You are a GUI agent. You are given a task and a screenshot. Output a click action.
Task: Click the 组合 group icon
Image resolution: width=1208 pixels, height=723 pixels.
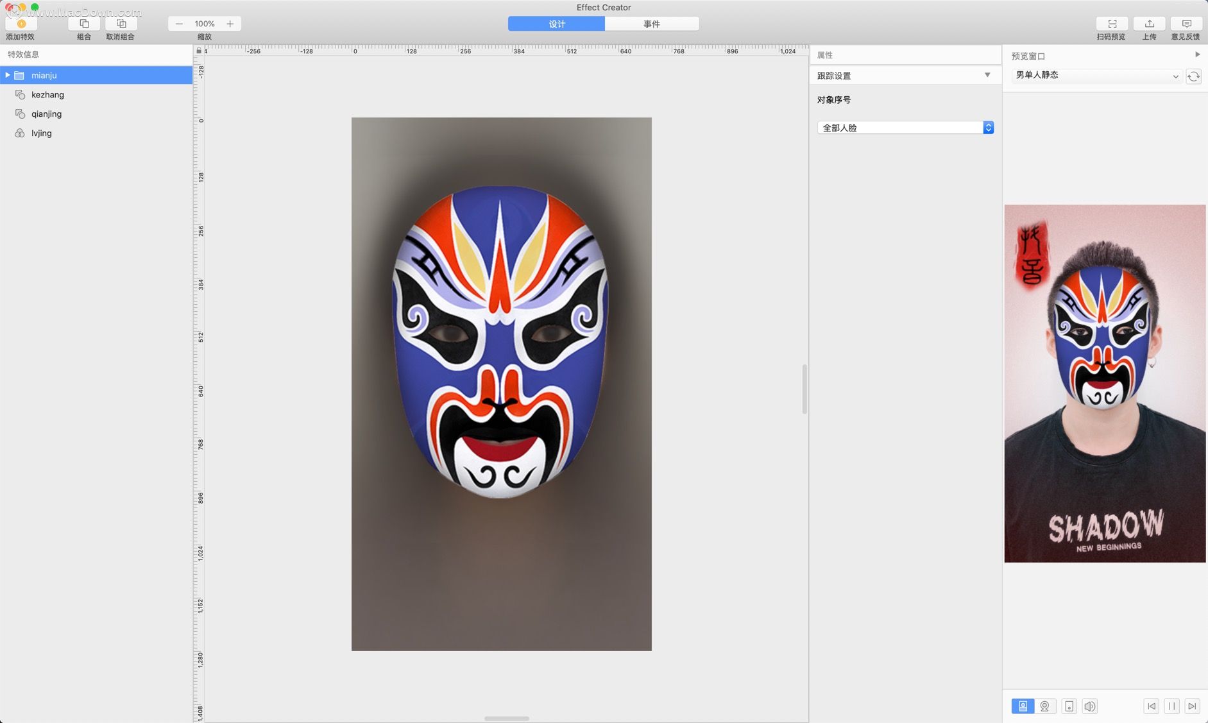click(84, 24)
